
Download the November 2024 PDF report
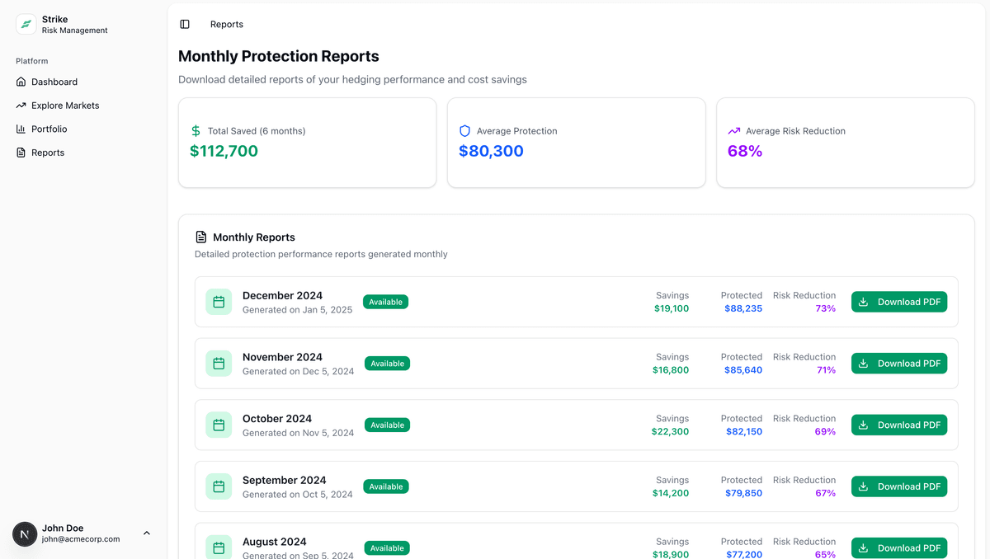(898, 364)
